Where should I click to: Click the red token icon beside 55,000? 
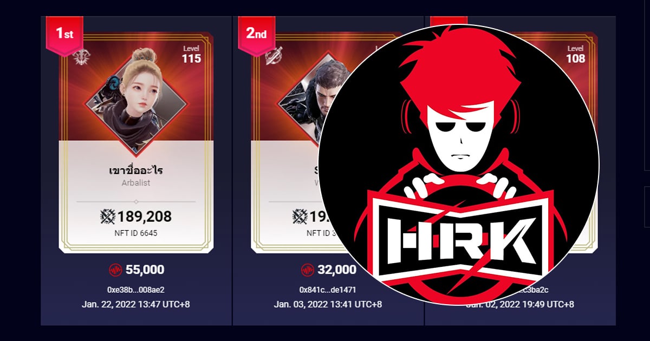point(115,270)
